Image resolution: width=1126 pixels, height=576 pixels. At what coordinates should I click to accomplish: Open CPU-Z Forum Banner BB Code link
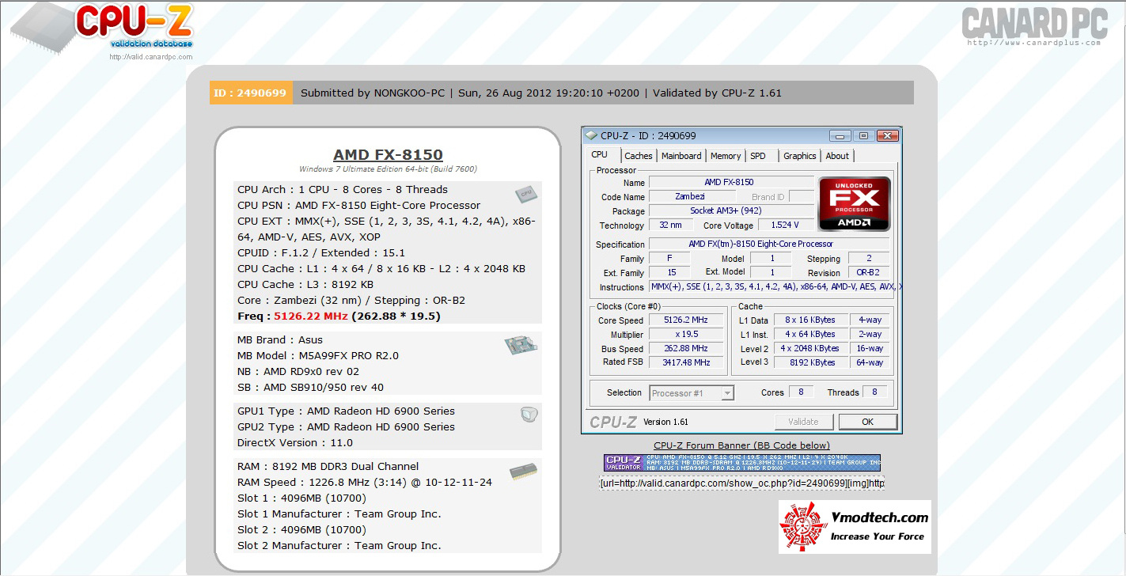point(742,445)
